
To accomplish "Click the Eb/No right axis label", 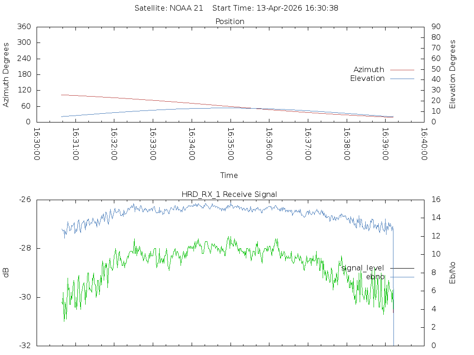I will (453, 273).
